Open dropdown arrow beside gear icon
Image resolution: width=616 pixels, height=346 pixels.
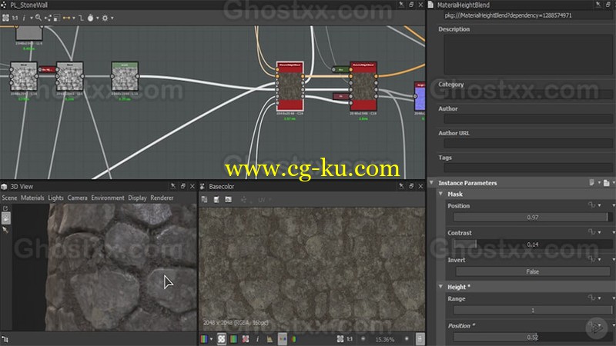(x=112, y=18)
